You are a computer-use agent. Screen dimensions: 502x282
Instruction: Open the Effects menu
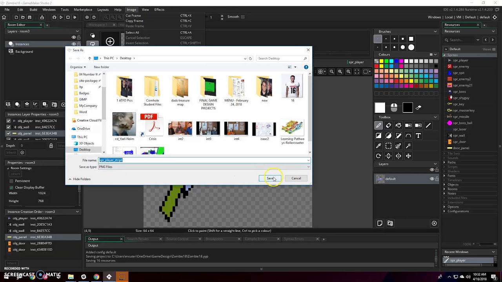tap(159, 9)
